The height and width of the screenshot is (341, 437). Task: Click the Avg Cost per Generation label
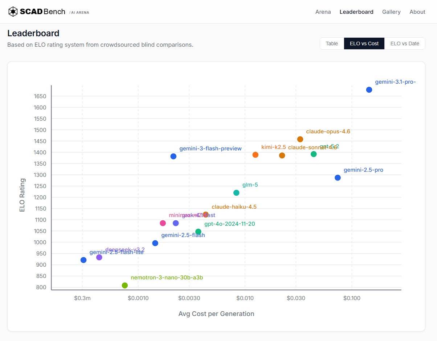[216, 314]
